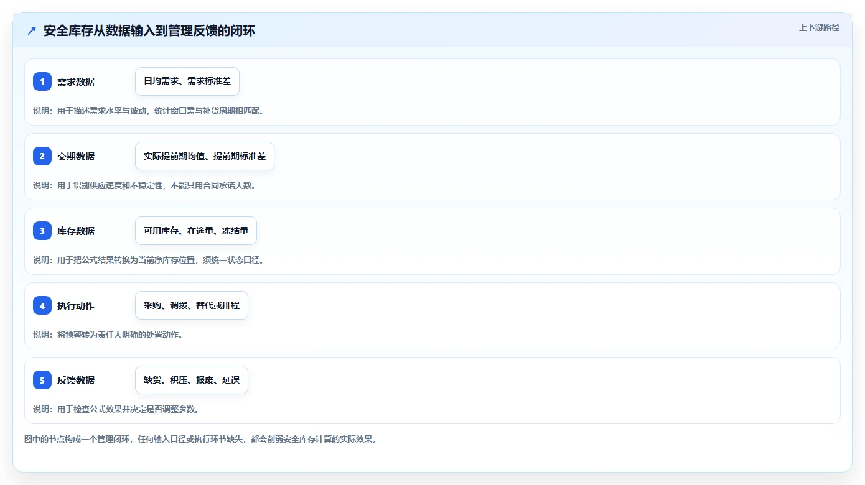Image resolution: width=865 pixels, height=485 pixels.
Task: Click the step 3 number badge
Action: 42,231
